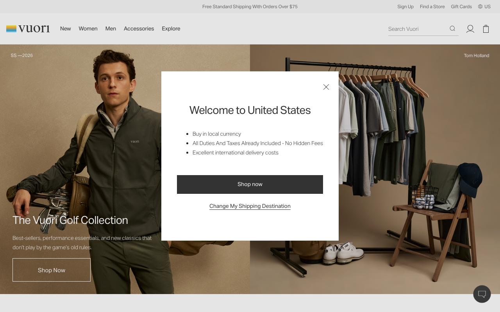The image size is (500, 312).
Task: Click the search magnifier icon
Action: click(x=452, y=28)
